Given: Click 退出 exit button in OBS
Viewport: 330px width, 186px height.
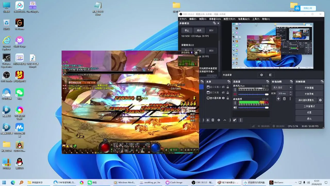Looking at the screenshot, I should [x=309, y=119].
